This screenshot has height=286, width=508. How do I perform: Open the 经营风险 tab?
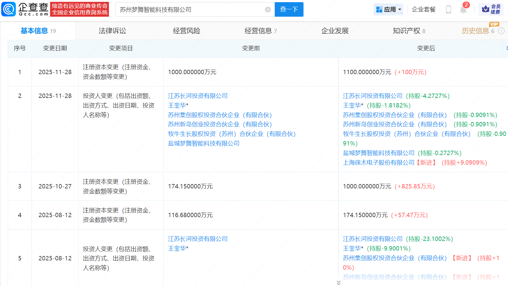tap(187, 31)
